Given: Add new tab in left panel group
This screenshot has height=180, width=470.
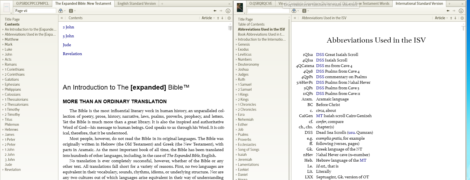Looking at the screenshot, I should point(162,4).
